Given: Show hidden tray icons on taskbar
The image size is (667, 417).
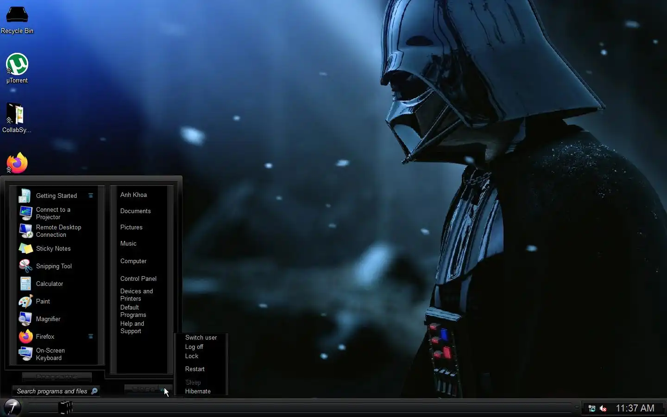Looking at the screenshot, I should [x=577, y=408].
